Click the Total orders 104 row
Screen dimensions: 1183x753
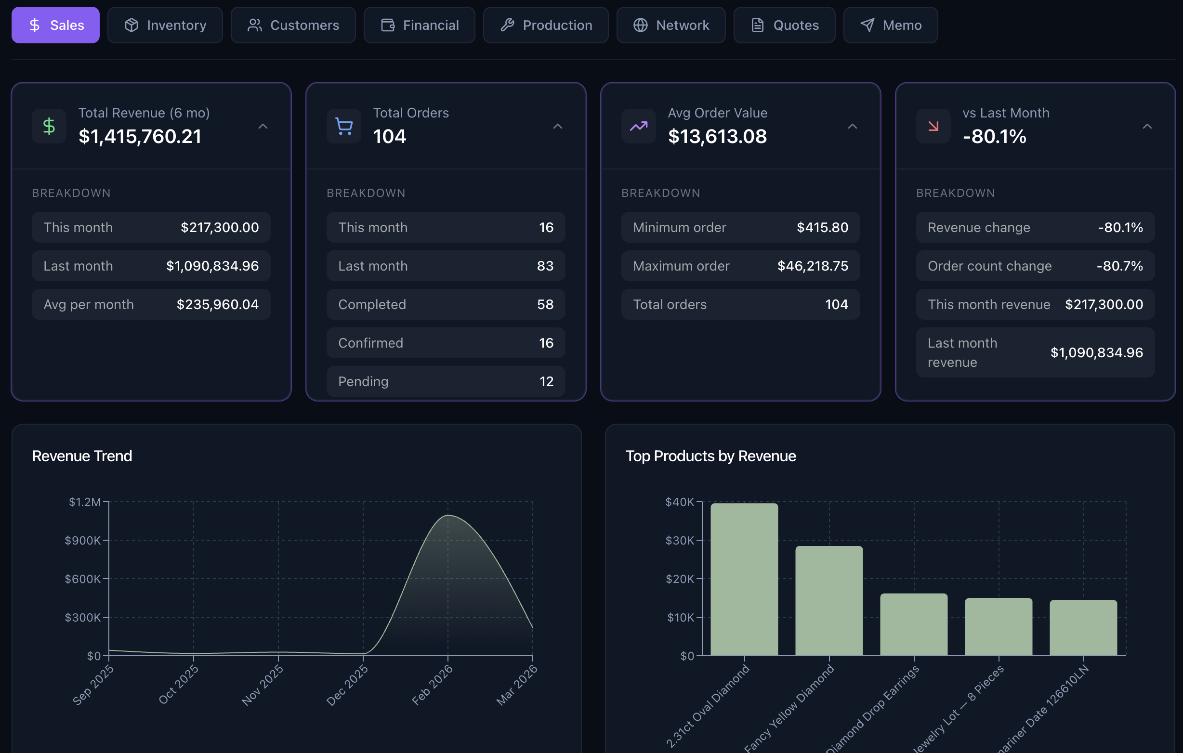[x=741, y=305]
